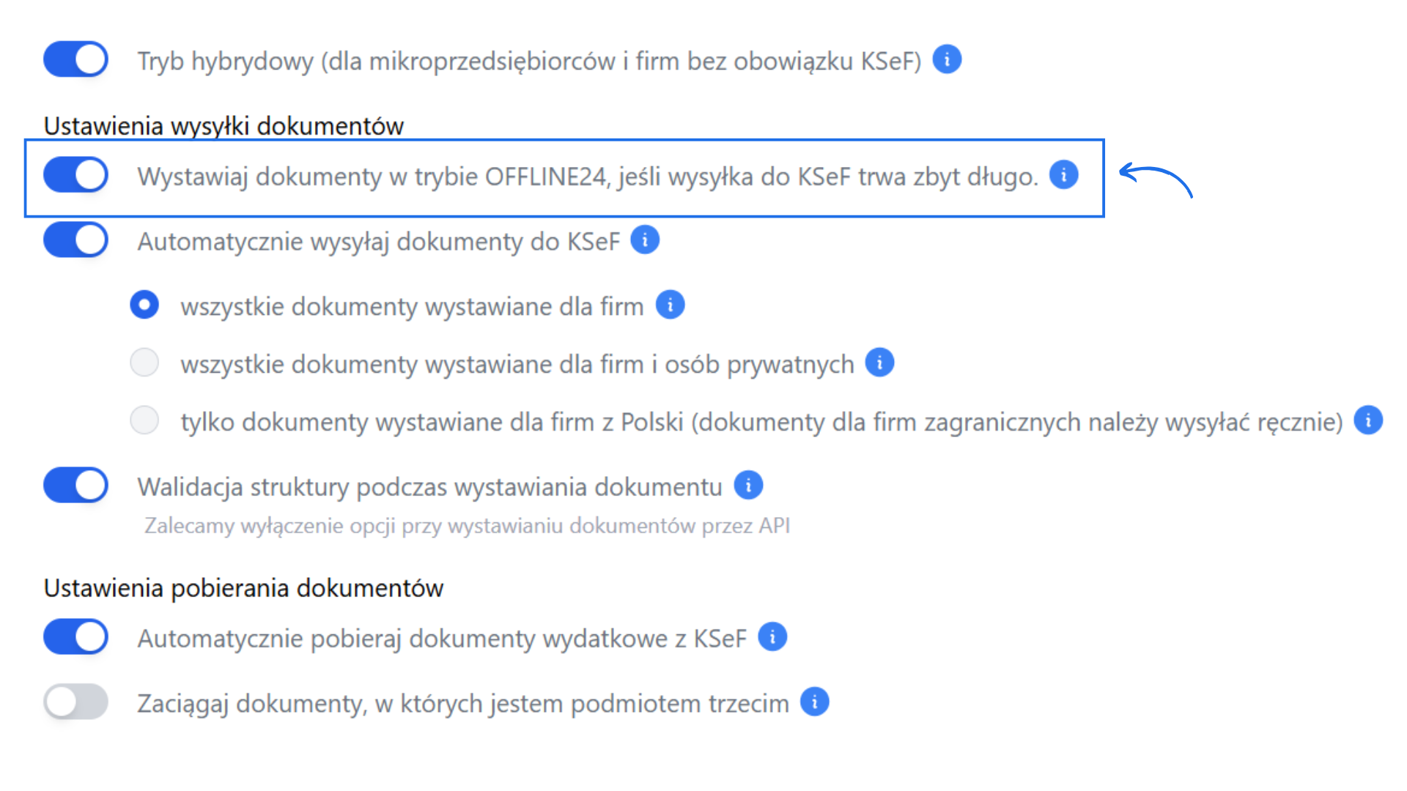The width and height of the screenshot is (1407, 791).
Task: Turn off Walidacja struktury during document creation
Action: tap(75, 485)
